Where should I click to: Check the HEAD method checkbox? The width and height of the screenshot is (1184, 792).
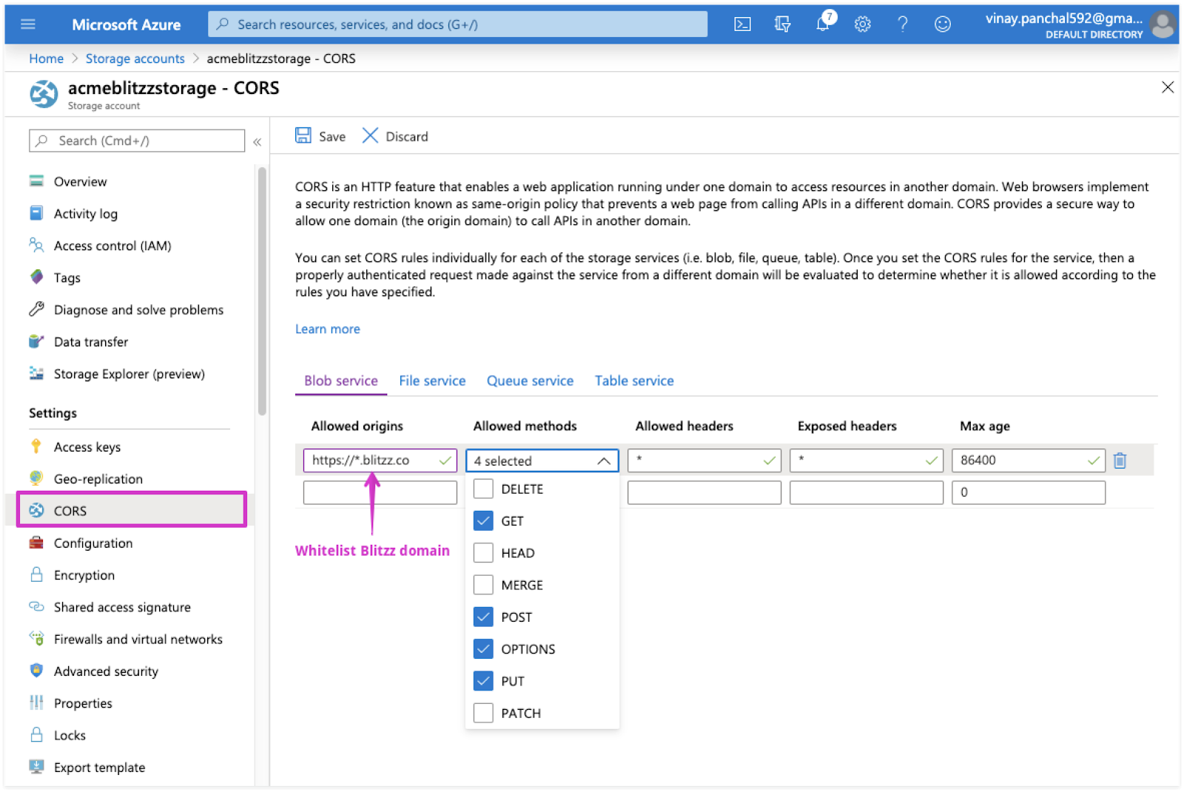tap(483, 553)
